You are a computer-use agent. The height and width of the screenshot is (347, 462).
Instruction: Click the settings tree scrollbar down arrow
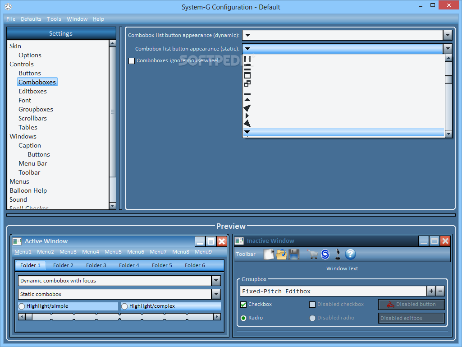point(113,206)
